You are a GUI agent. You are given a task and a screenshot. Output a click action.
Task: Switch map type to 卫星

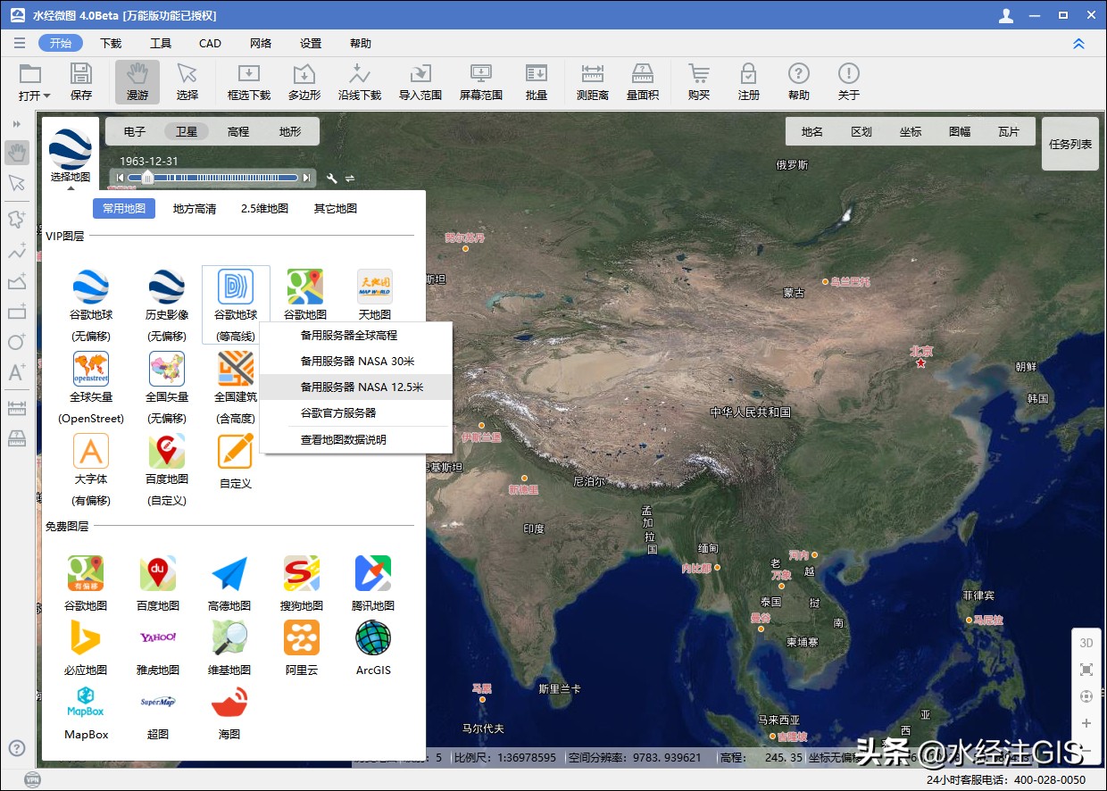pos(187,131)
